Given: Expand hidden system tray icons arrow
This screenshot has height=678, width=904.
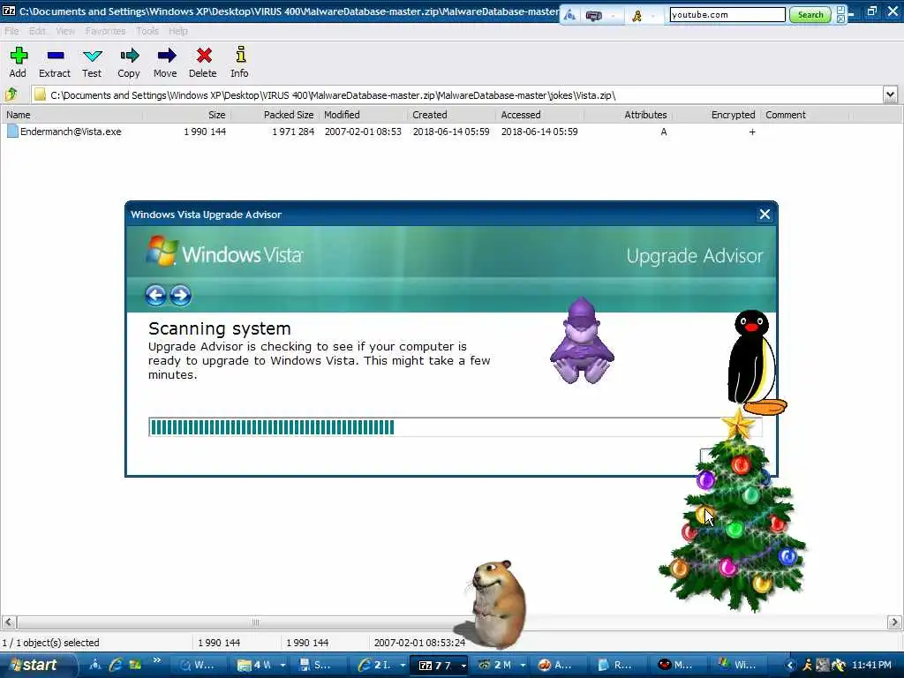Looking at the screenshot, I should point(790,666).
